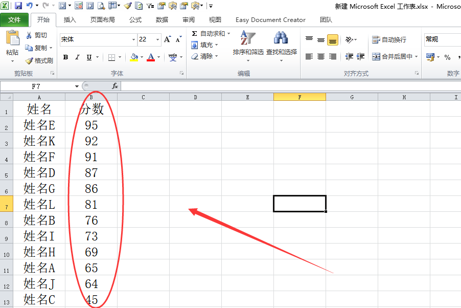461x308 pixels.
Task: Apply the red font color A
Action: pos(151,57)
